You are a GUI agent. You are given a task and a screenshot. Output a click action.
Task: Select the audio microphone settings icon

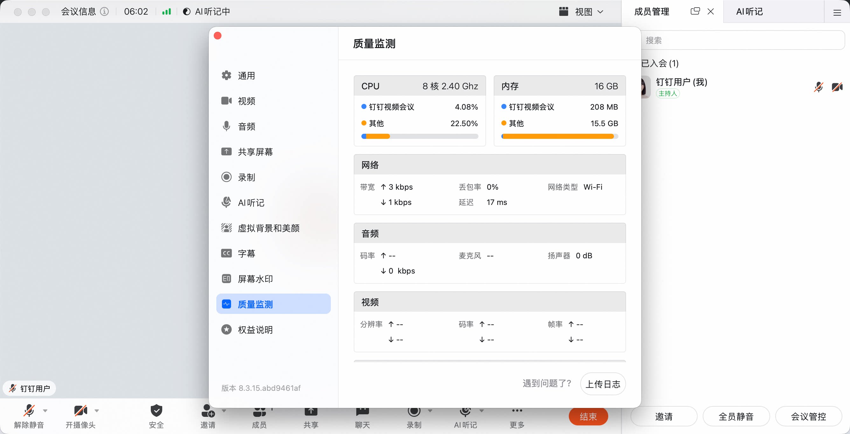(x=226, y=126)
